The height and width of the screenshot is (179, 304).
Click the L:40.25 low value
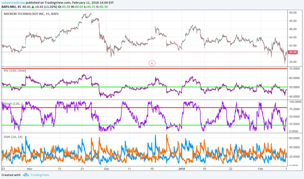coord(89,7)
